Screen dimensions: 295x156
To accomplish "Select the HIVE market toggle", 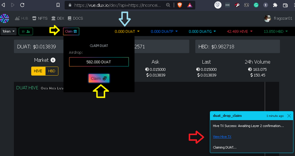I will tap(38, 71).
